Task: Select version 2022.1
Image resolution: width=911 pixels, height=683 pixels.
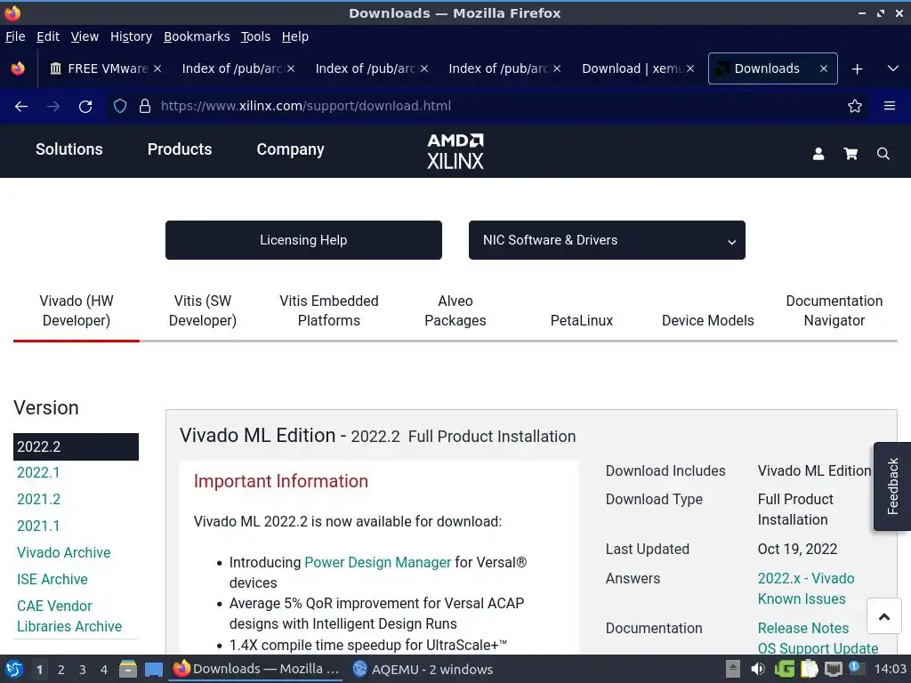Action: (x=38, y=473)
